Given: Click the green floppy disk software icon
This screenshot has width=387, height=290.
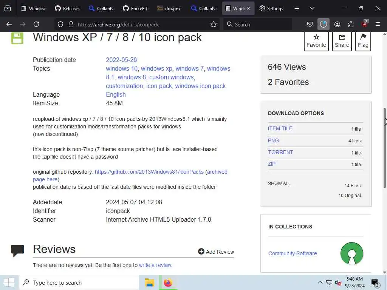Looking at the screenshot, I should (17, 38).
